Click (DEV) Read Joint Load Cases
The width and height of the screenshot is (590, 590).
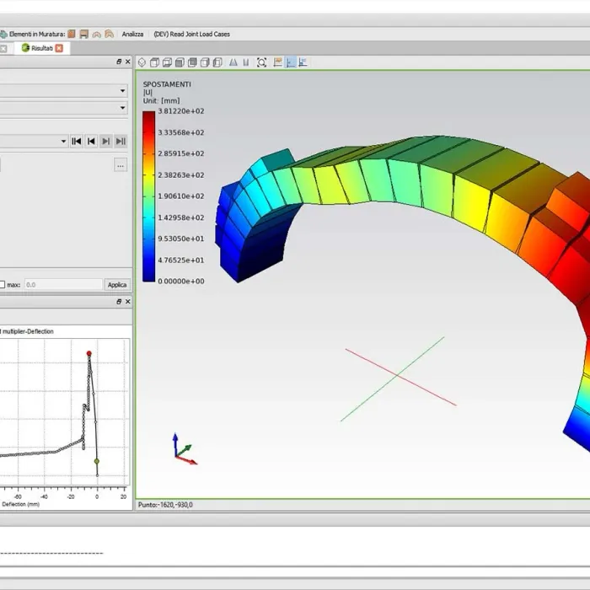tap(191, 35)
